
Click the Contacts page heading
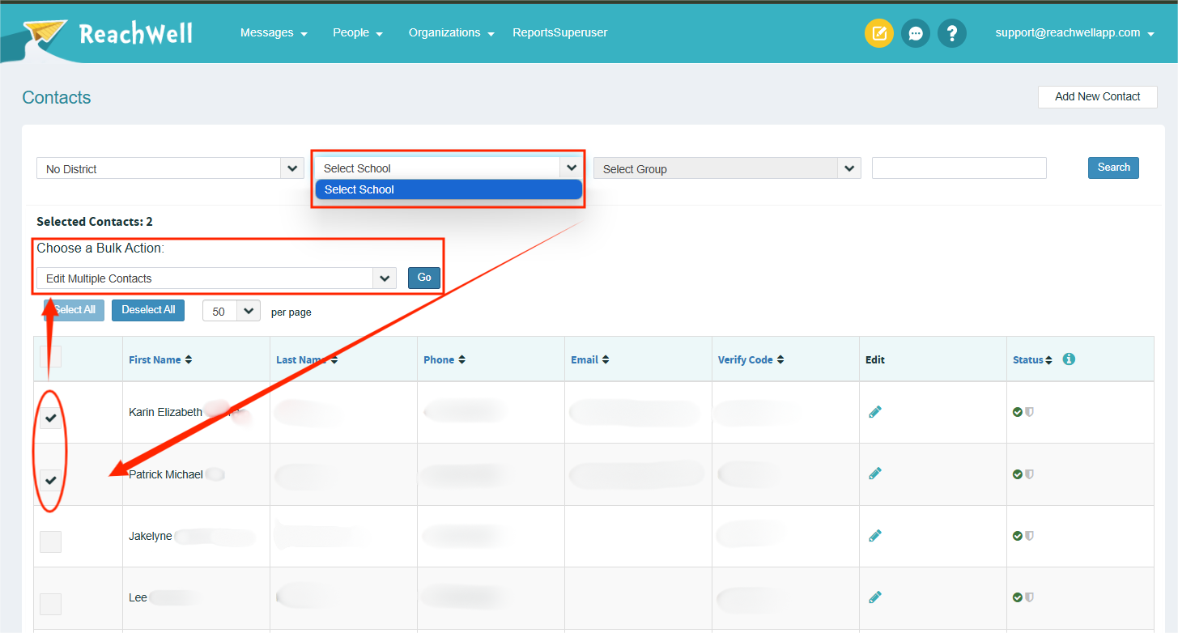pyautogui.click(x=57, y=97)
